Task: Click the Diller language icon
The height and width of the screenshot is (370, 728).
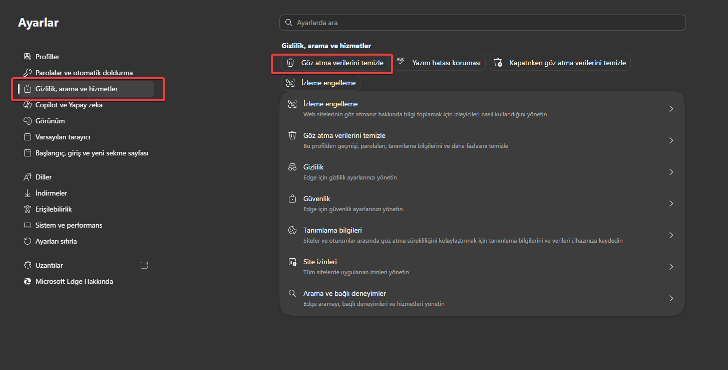Action: (x=28, y=177)
